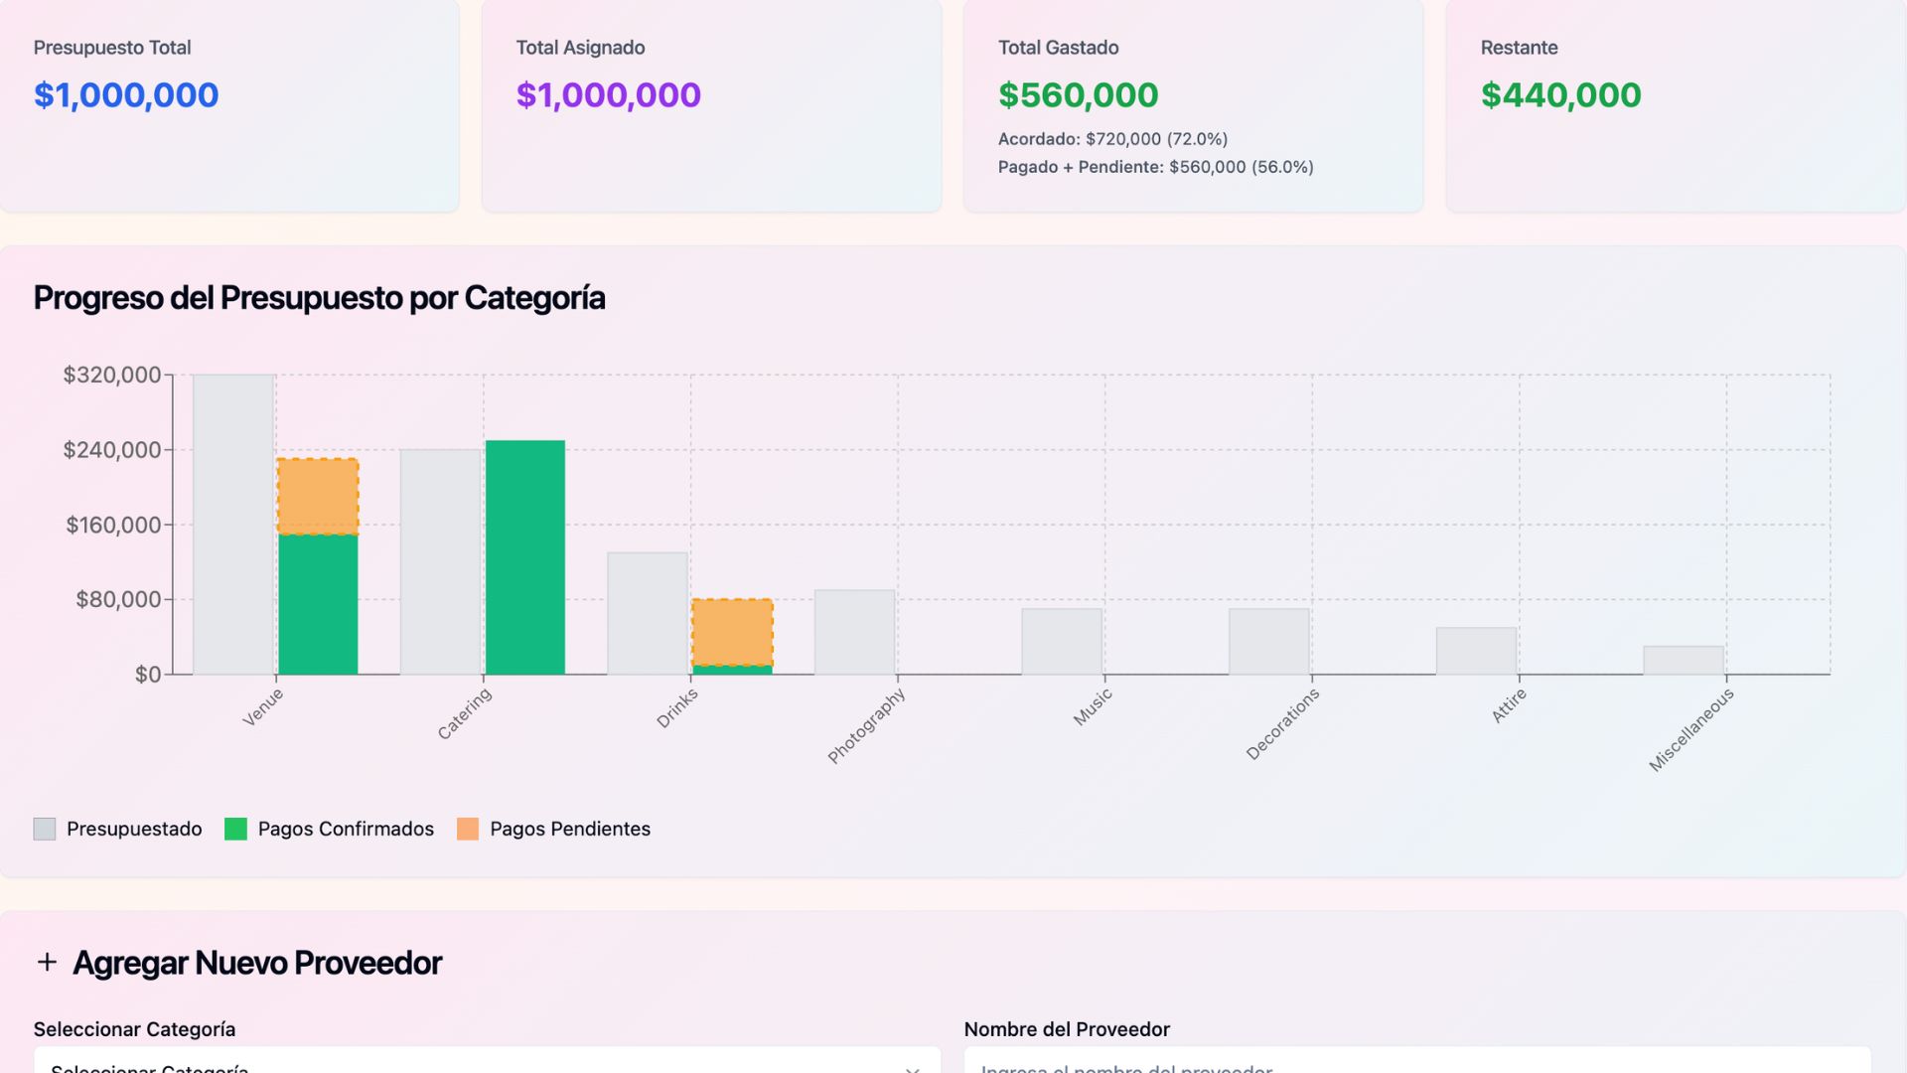Click the gray budgeted bar for Venue
The width and height of the screenshot is (1907, 1073).
click(234, 525)
